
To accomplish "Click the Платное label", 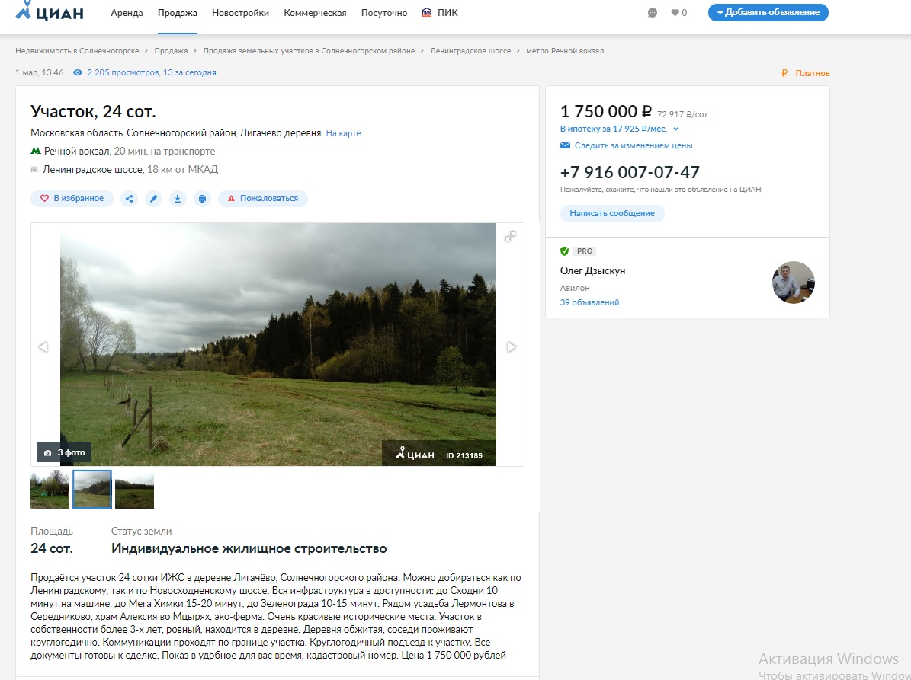I will coord(812,73).
